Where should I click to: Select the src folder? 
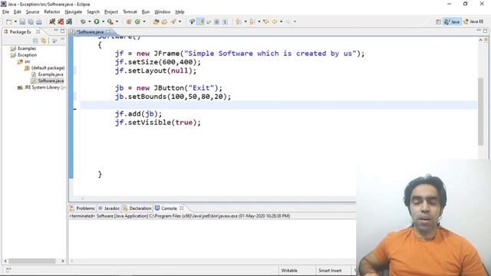28,61
